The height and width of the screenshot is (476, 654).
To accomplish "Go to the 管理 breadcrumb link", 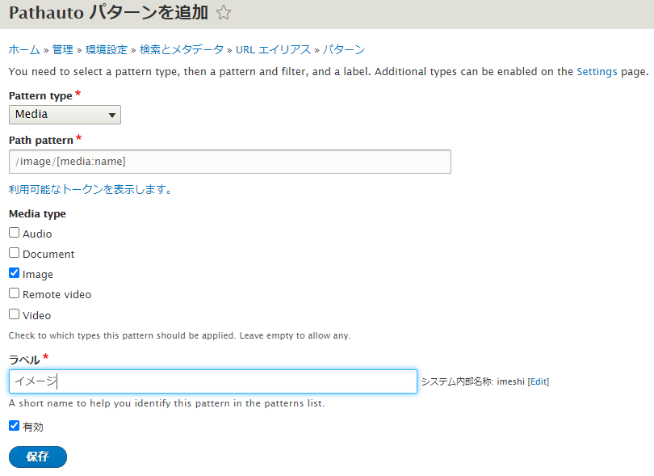I will pyautogui.click(x=62, y=49).
